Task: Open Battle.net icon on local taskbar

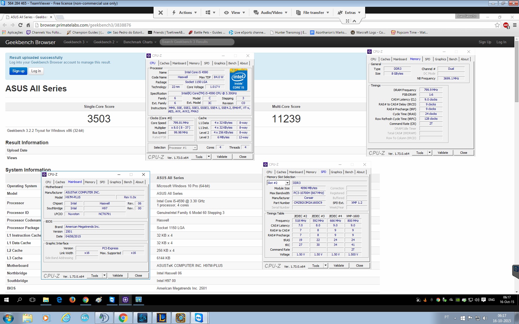Action: (142, 318)
